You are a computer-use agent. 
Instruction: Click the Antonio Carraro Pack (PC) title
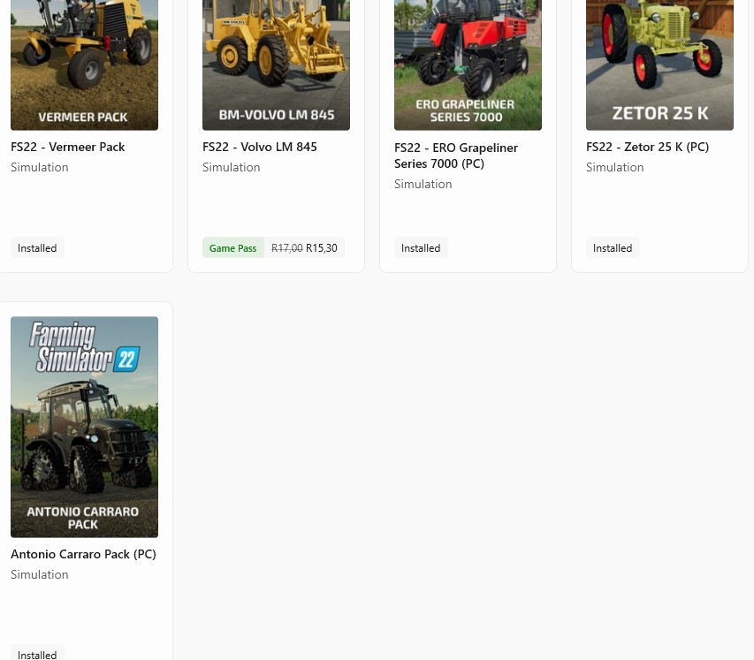(83, 554)
